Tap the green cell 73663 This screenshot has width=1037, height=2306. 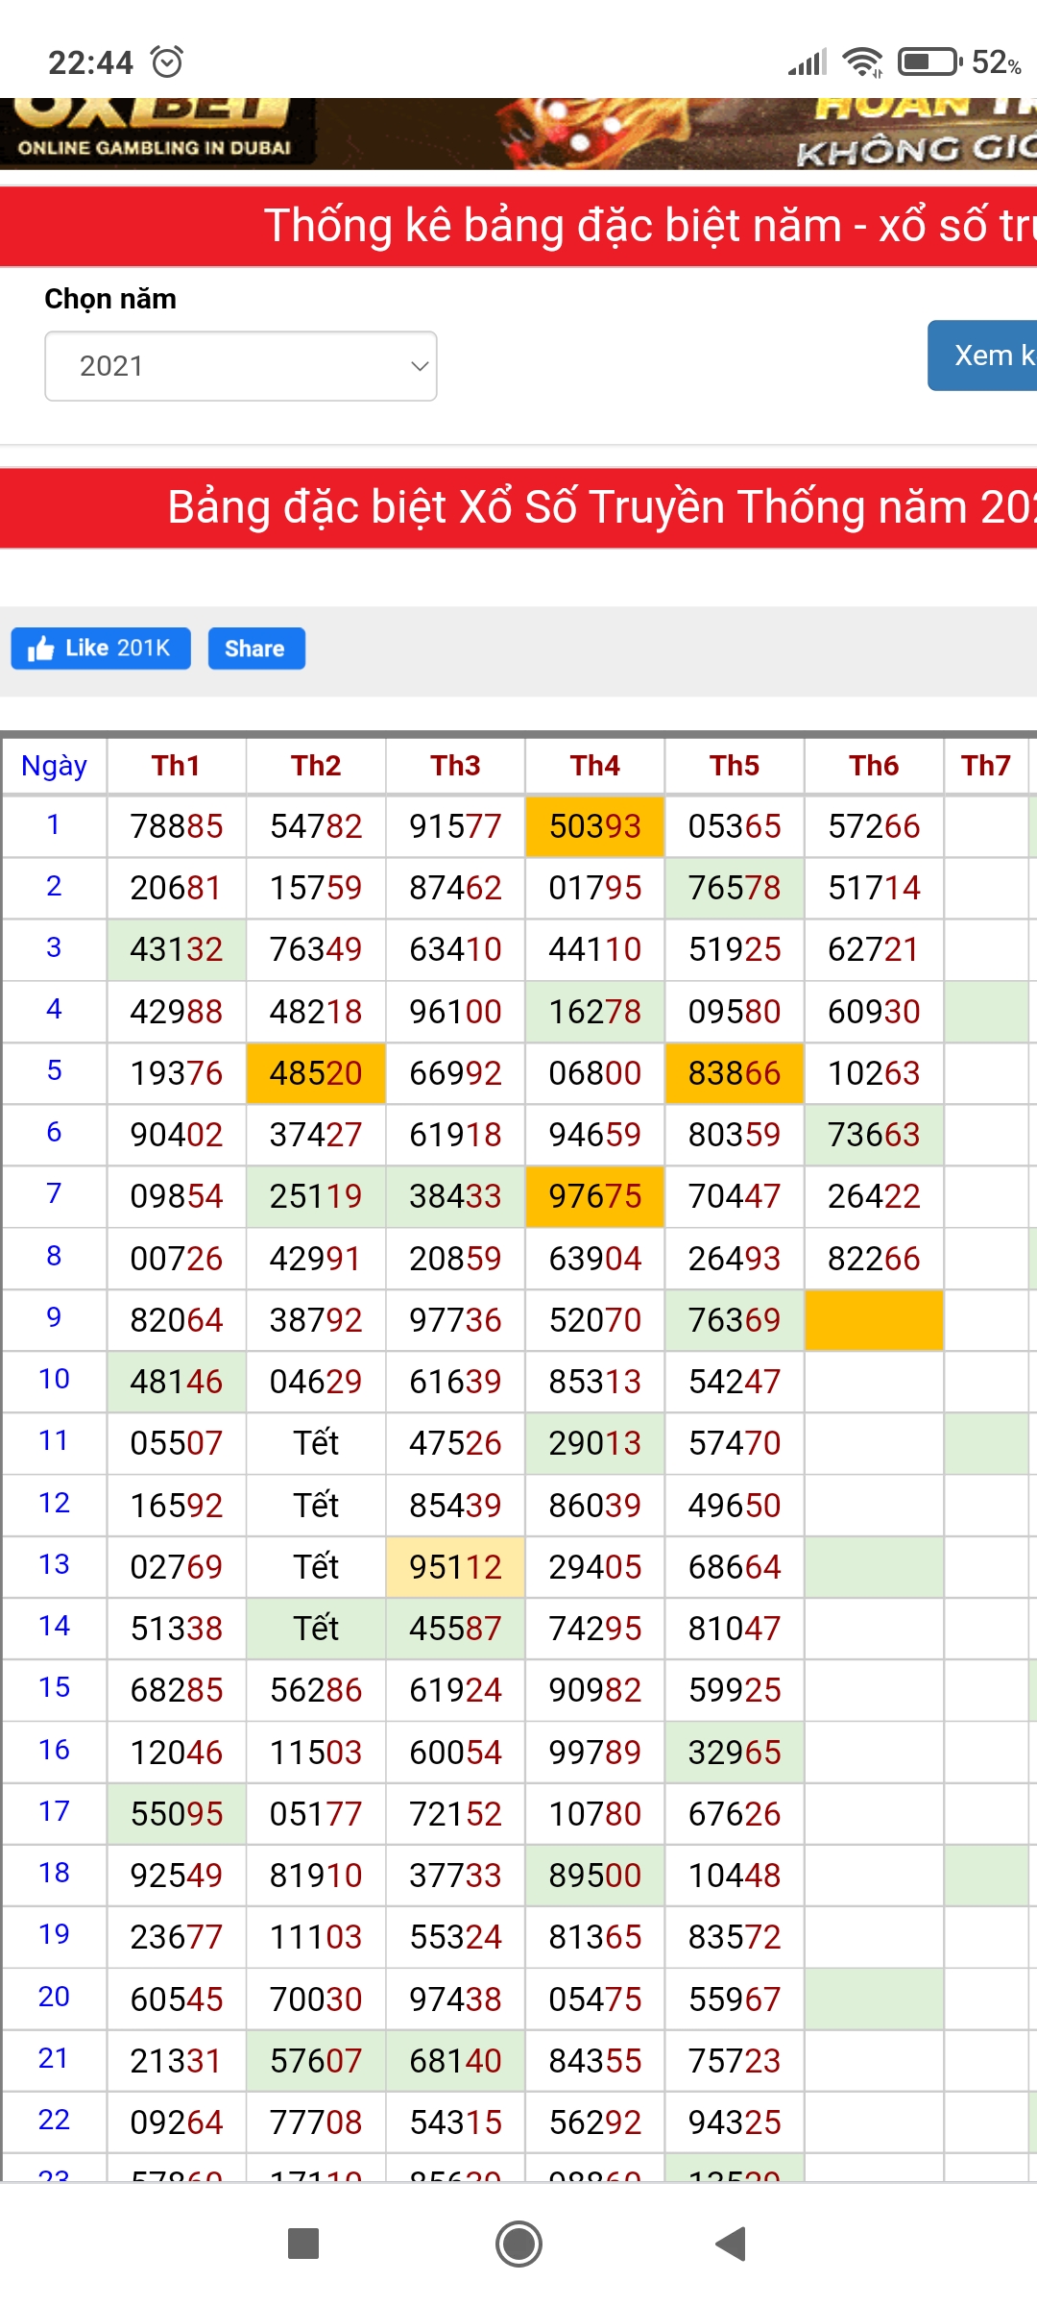click(x=874, y=1135)
